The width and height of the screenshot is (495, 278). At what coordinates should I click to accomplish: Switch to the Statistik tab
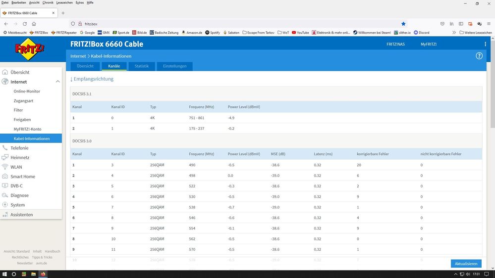141,66
